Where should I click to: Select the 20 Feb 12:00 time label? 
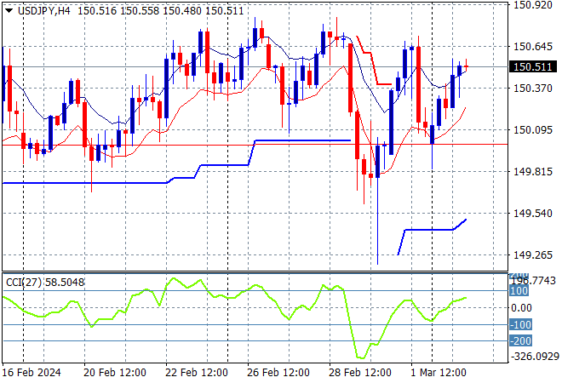click(x=115, y=373)
